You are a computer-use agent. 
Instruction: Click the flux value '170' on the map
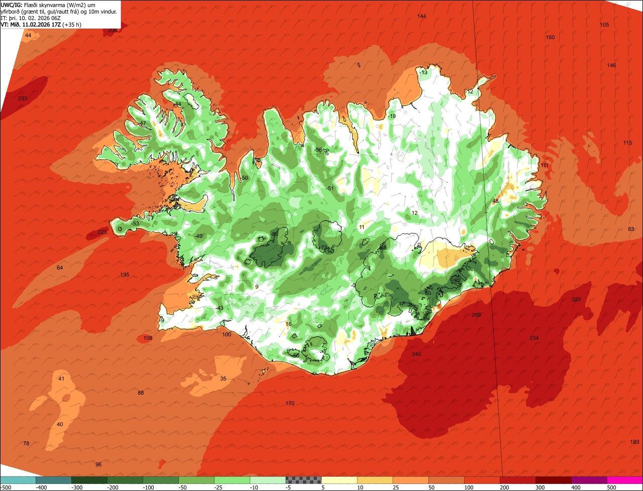click(290, 403)
